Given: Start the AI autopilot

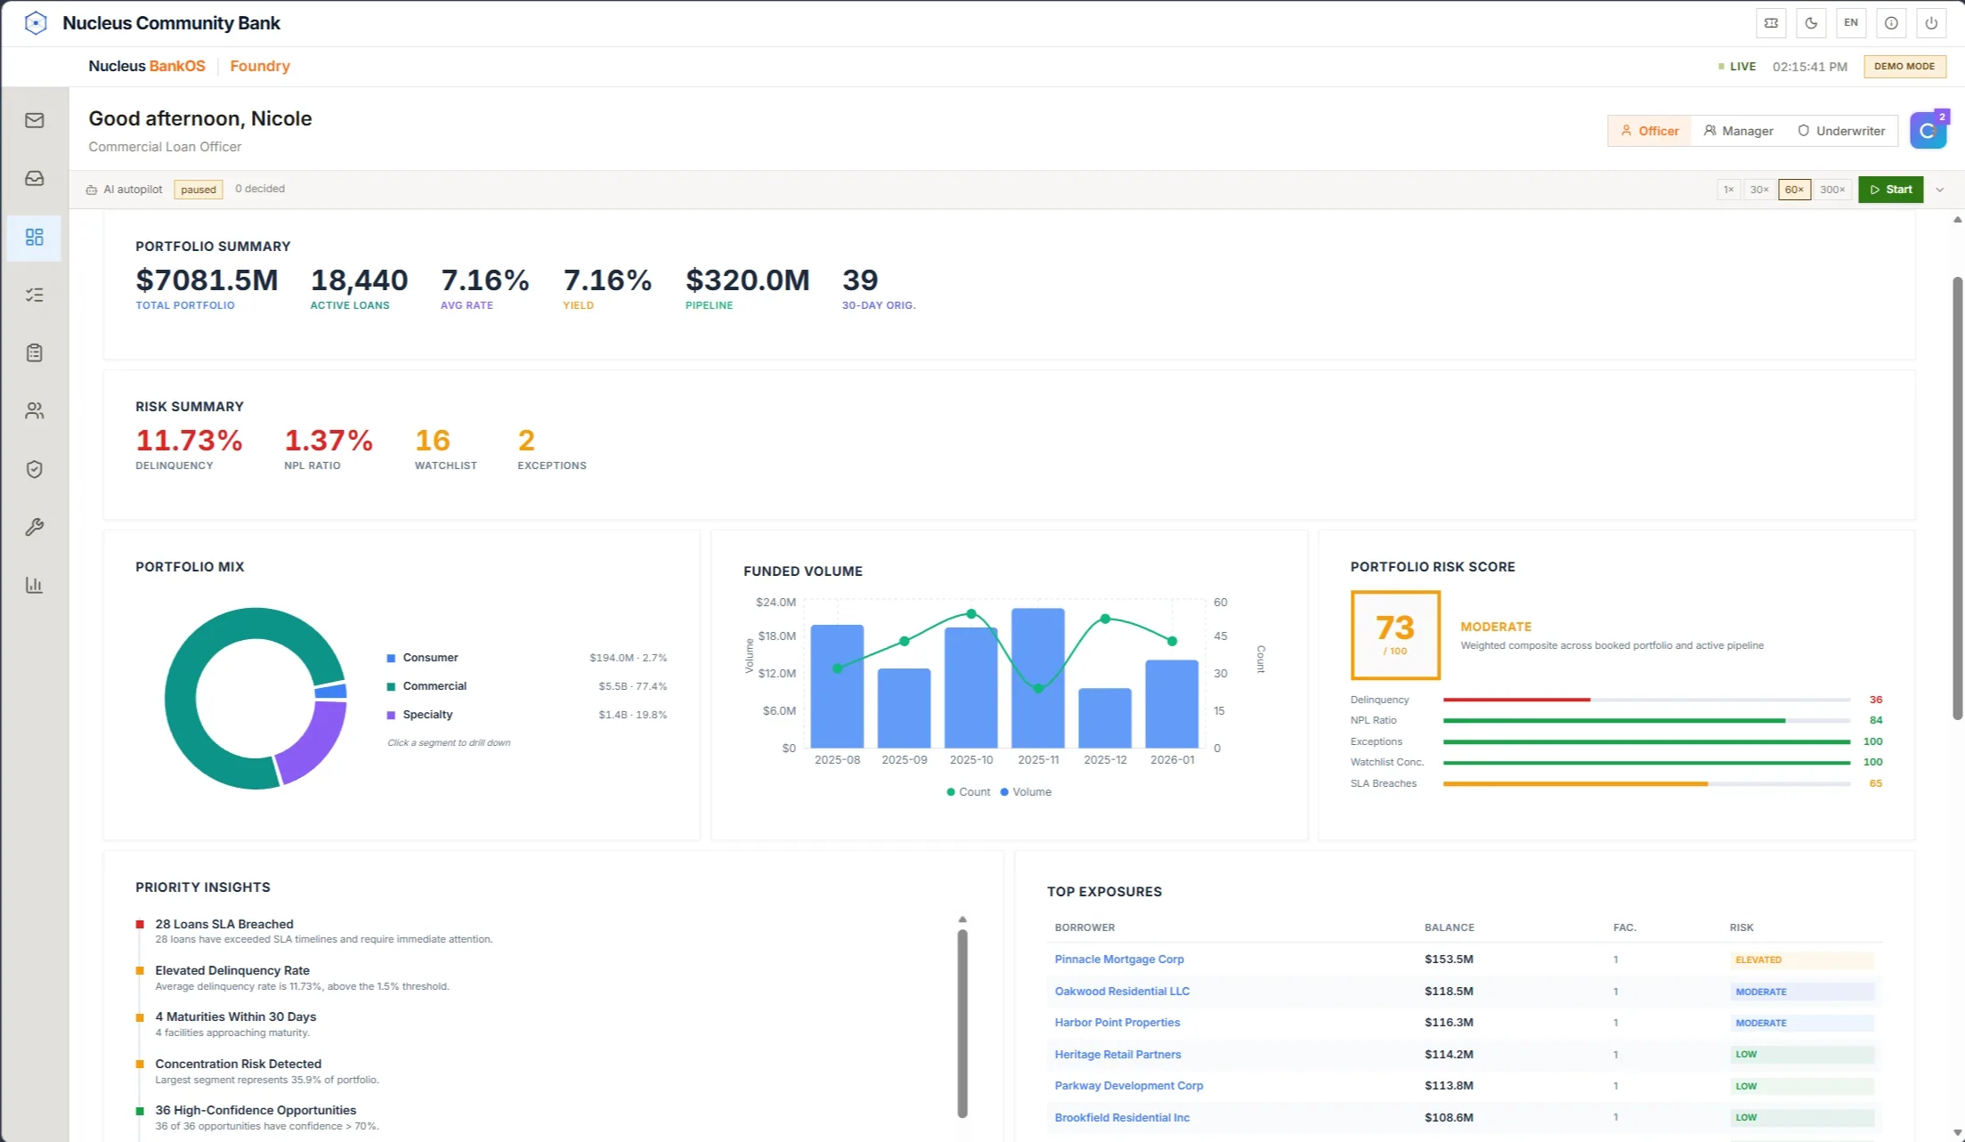Looking at the screenshot, I should pyautogui.click(x=1890, y=190).
